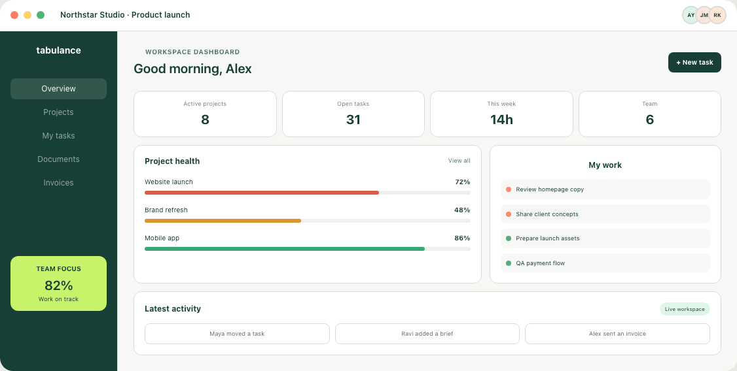Open Documents in the sidebar
Image resolution: width=737 pixels, height=371 pixels.
coord(58,159)
